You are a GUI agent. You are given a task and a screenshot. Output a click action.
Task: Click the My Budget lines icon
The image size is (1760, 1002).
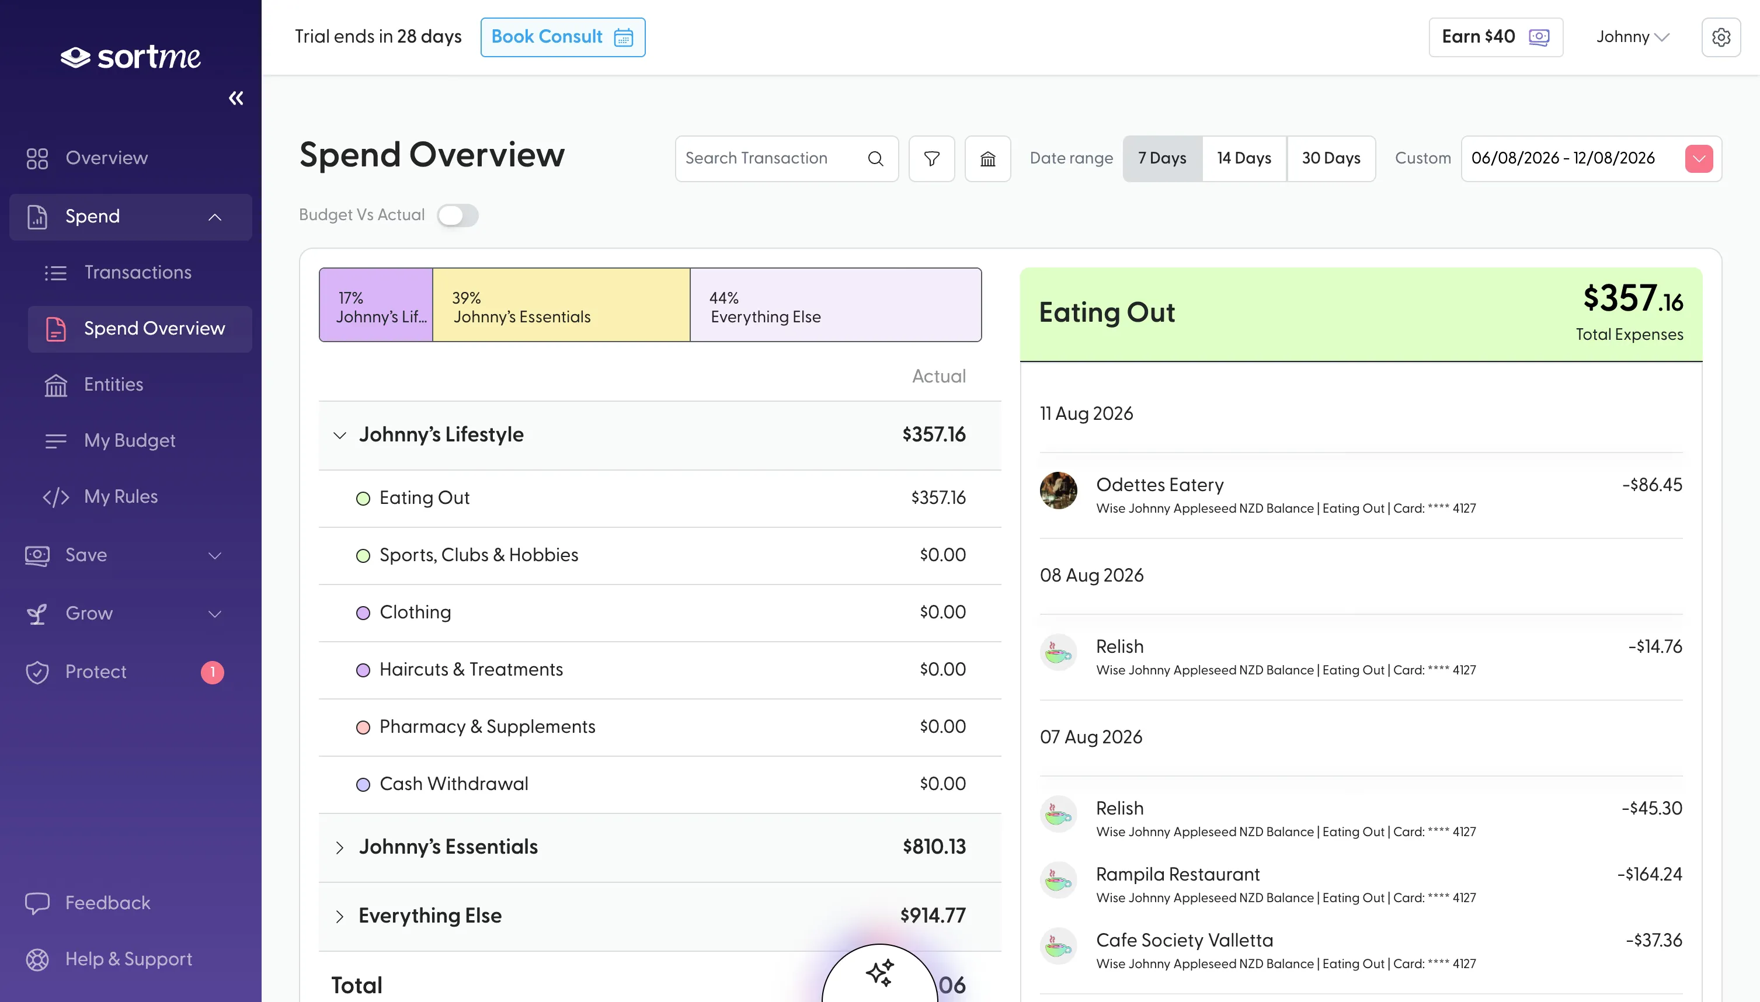click(55, 440)
